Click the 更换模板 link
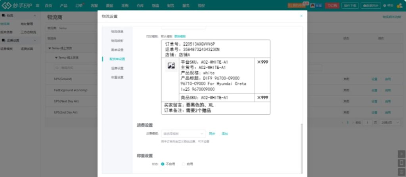Image resolution: width=406 pixels, height=177 pixels. pyautogui.click(x=180, y=36)
